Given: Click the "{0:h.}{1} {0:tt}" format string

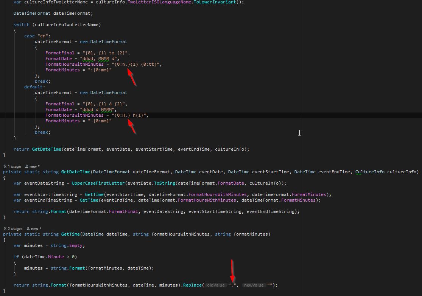Looking at the screenshot, I should point(135,64).
